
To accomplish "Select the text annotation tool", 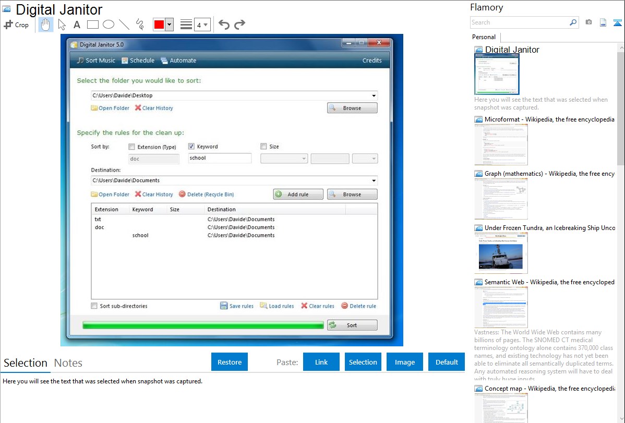I will [77, 25].
